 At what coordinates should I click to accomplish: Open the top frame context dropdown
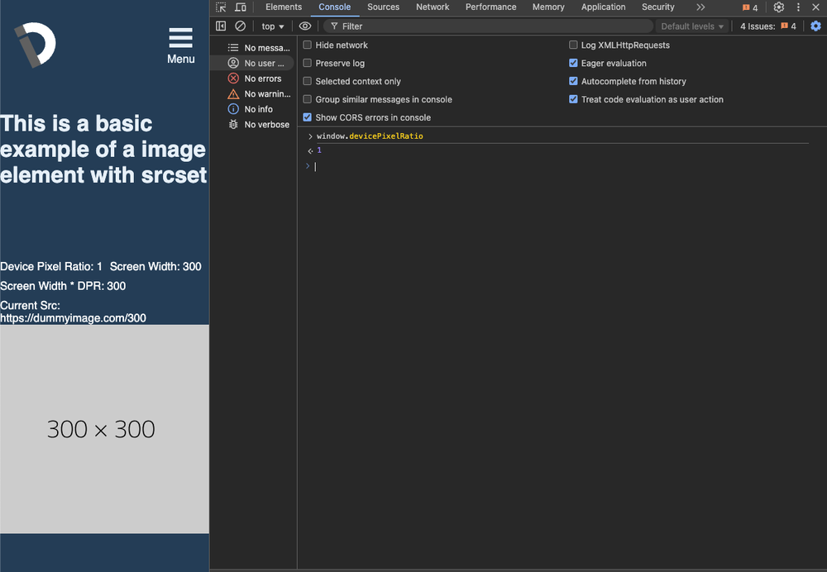pos(271,26)
